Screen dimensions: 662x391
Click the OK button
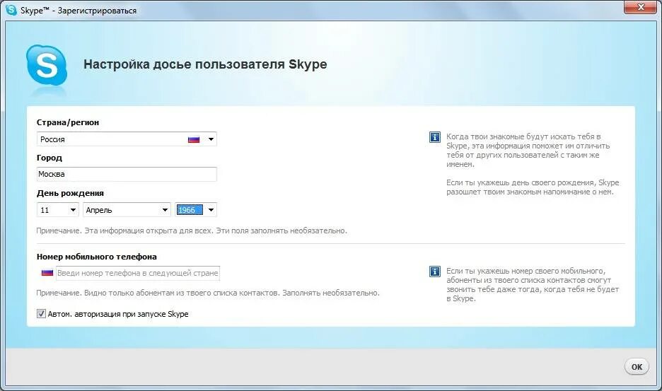point(637,367)
